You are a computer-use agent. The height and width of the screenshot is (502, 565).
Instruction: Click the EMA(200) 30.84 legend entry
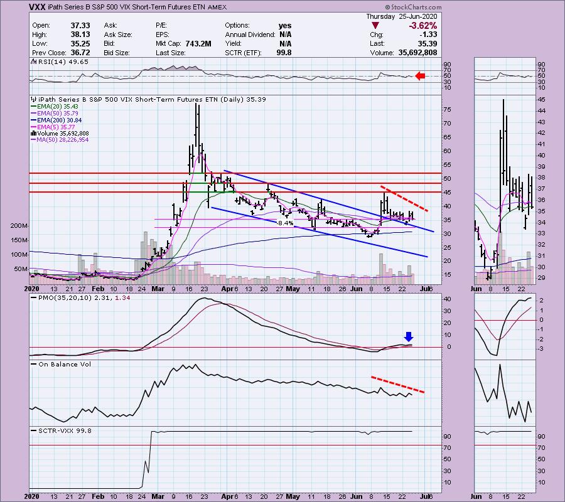pyautogui.click(x=56, y=120)
